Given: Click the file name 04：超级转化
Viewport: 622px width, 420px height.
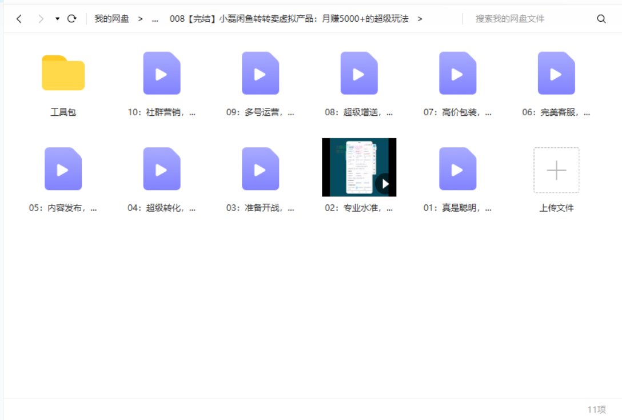Looking at the screenshot, I should (161, 208).
